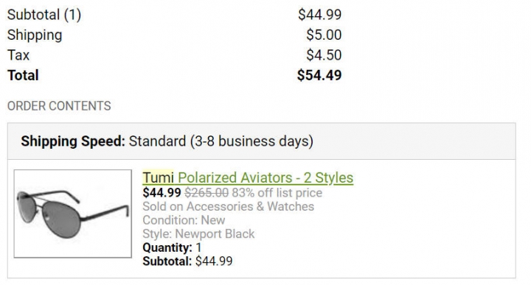531x285 pixels.
Task: Click the Shipping charge $5.00
Action: 324,35
